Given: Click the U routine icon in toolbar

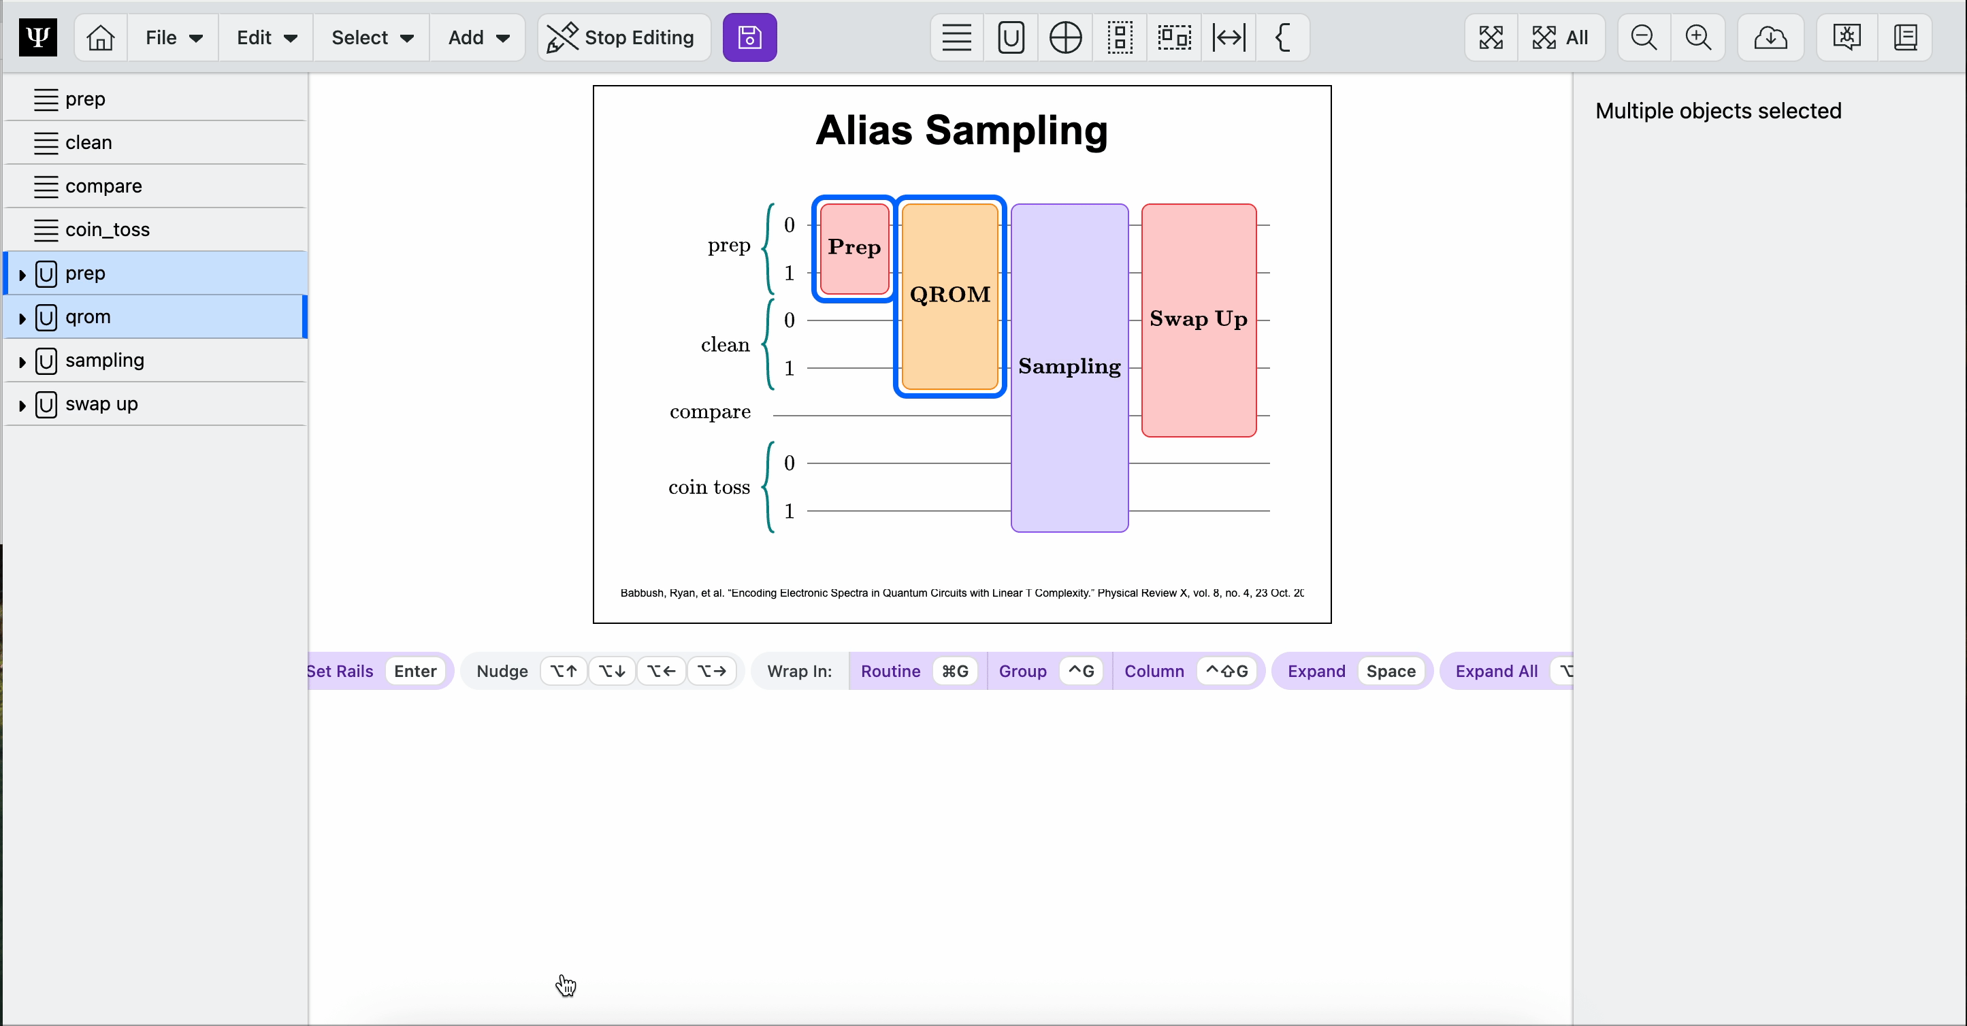Looking at the screenshot, I should click(1010, 37).
